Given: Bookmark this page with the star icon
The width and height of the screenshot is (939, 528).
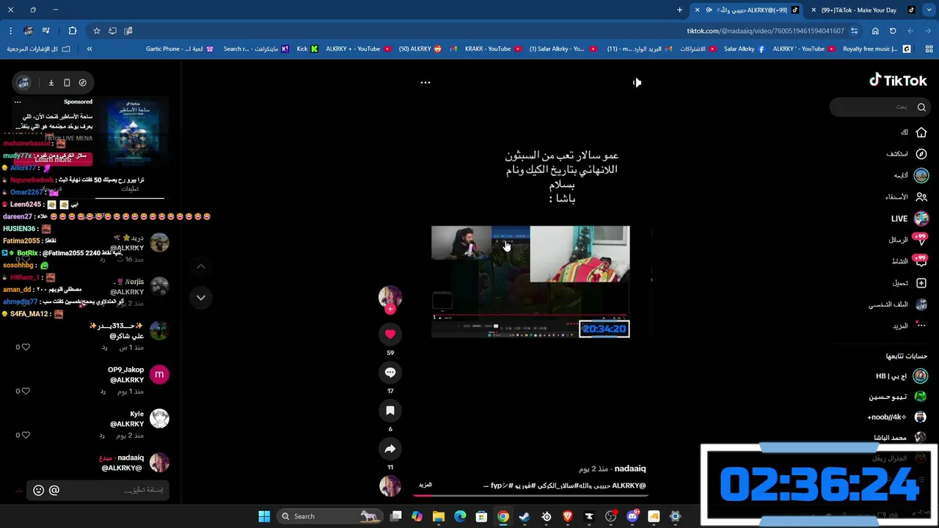Looking at the screenshot, I should (96, 31).
